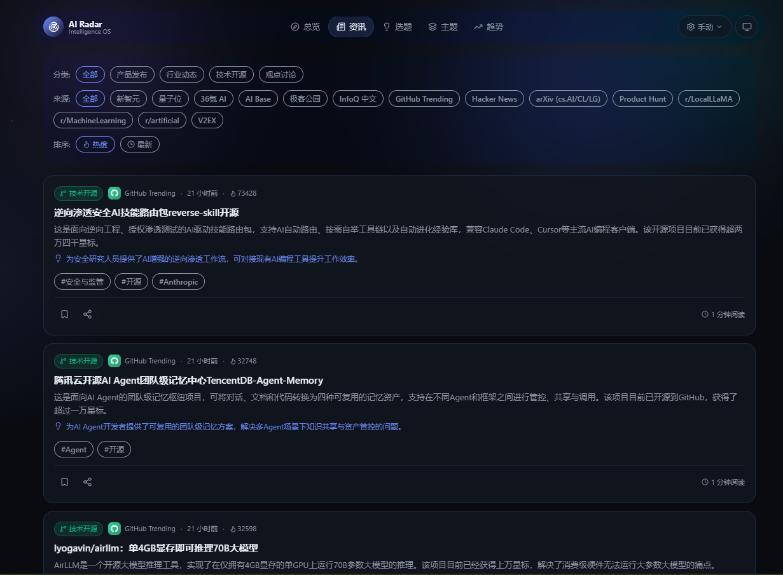783x575 pixels.
Task: Share the reverse-skill article
Action: tap(88, 315)
